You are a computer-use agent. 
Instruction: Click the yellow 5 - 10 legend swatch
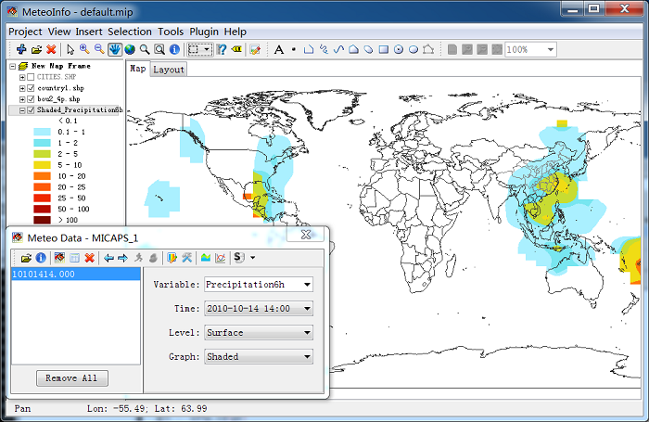coord(43,165)
